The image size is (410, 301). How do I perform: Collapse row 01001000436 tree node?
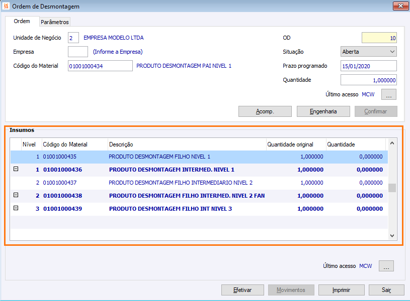click(x=16, y=169)
